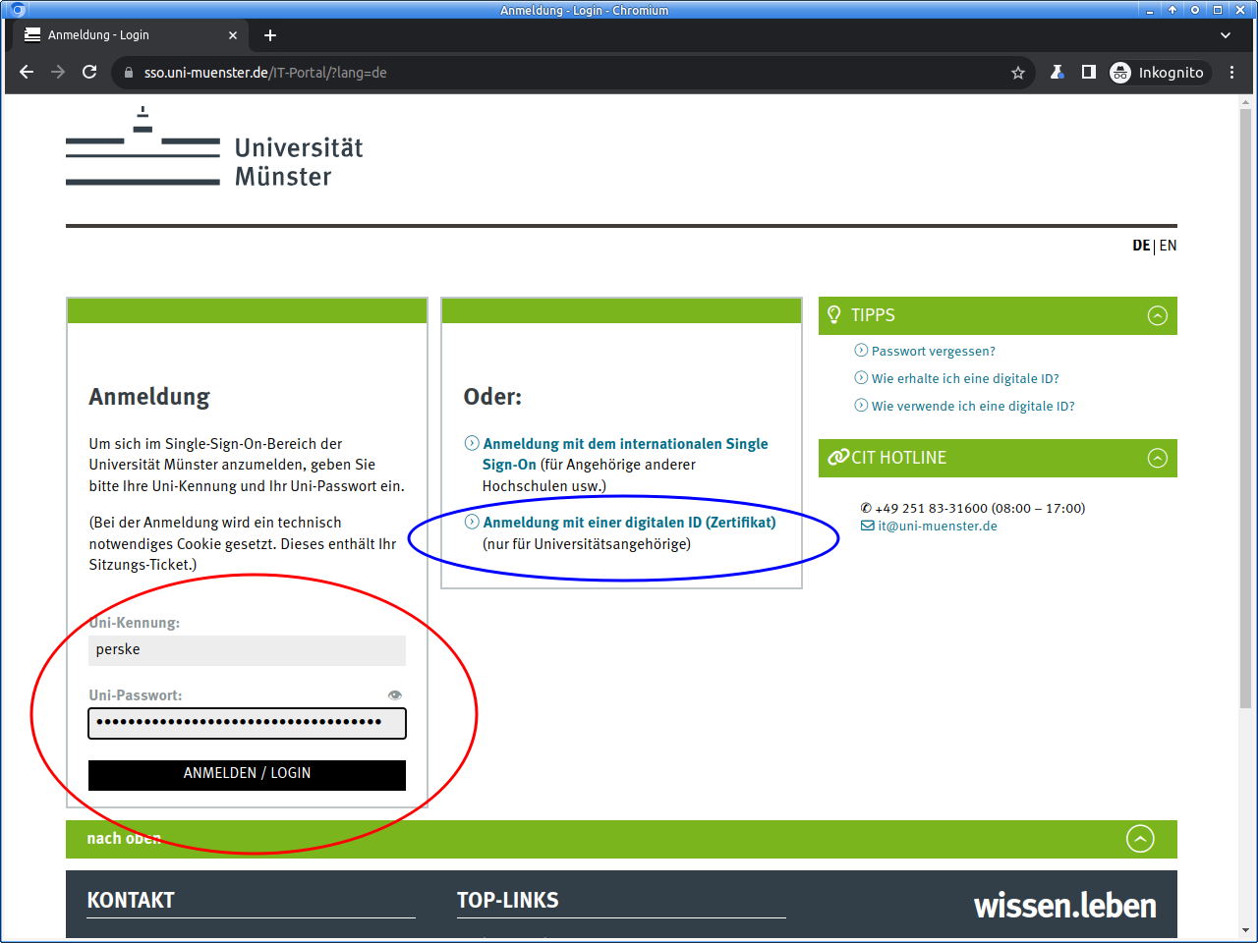Go back with the browser arrow
The height and width of the screenshot is (943, 1258).
pyautogui.click(x=27, y=72)
